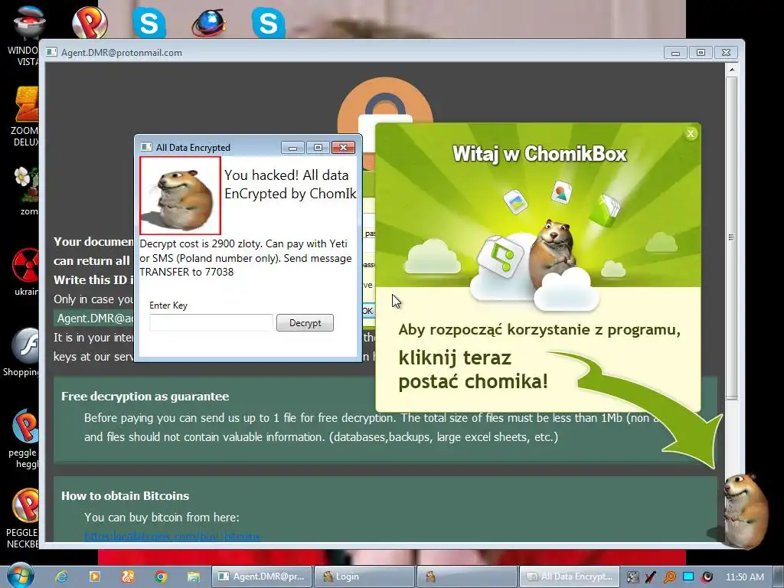
Task: Click the Agent.DMR@ email field in ransom note
Action: pyautogui.click(x=94, y=318)
